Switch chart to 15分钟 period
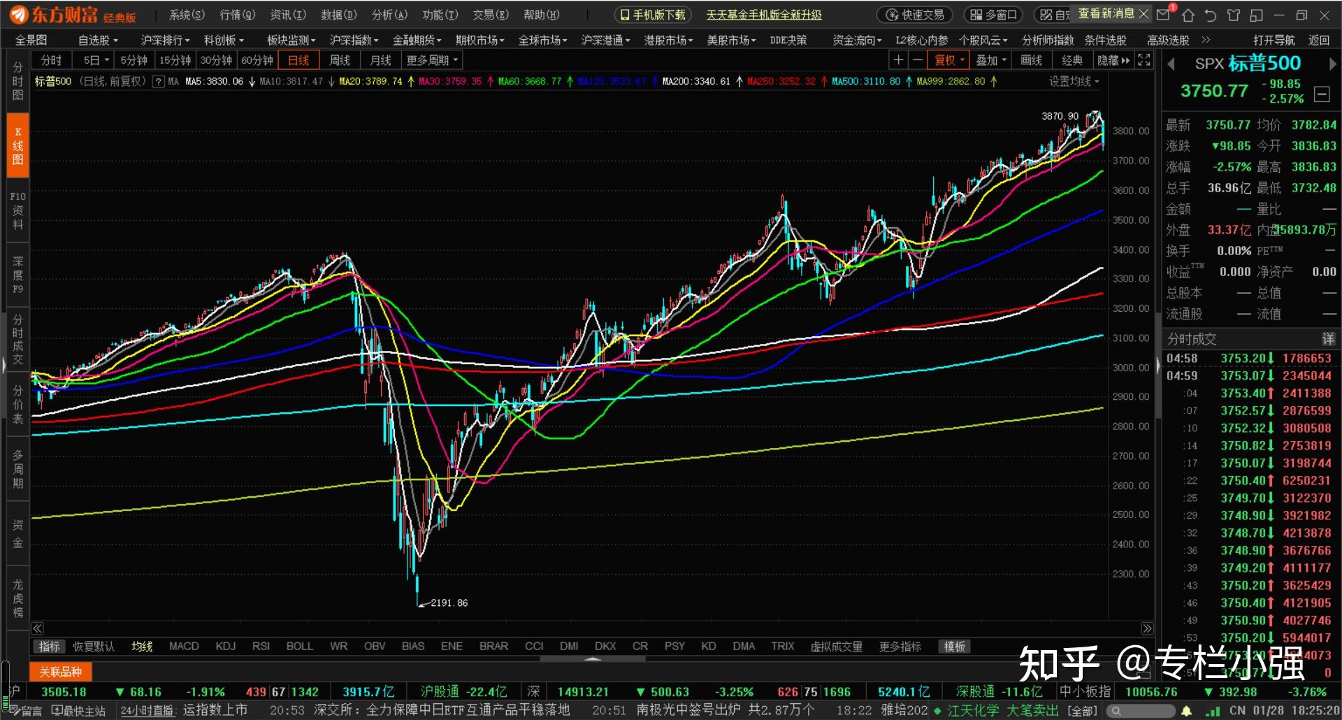Viewport: 1342px width, 720px height. 175,61
